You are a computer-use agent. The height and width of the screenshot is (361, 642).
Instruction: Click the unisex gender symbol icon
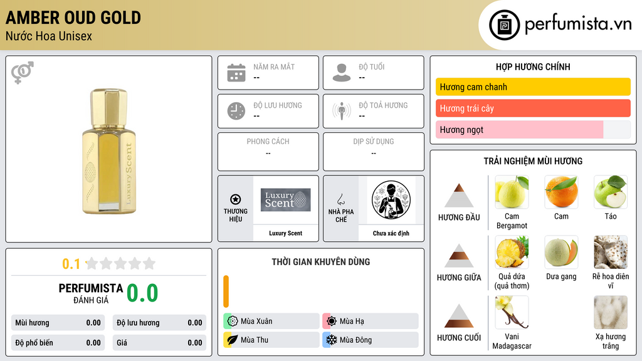coord(23,73)
